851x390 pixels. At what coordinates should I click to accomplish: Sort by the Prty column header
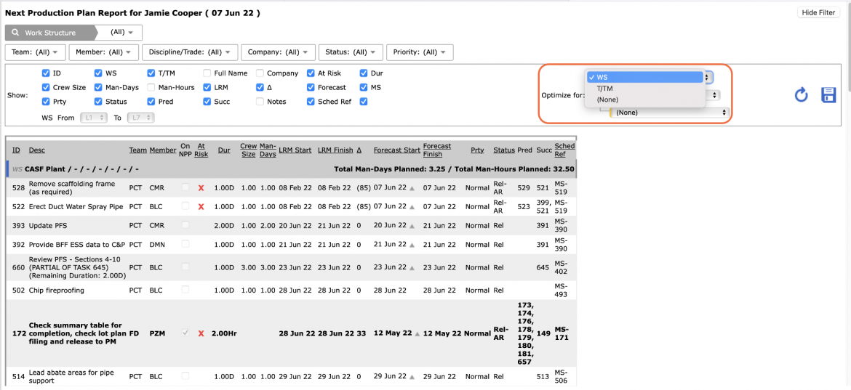click(477, 150)
